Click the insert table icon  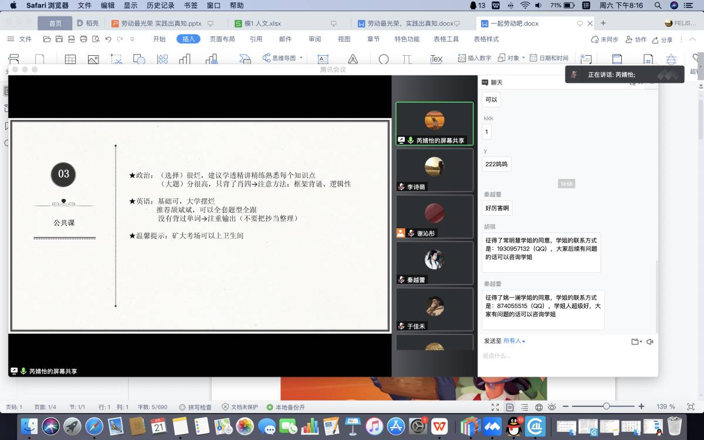click(x=70, y=59)
